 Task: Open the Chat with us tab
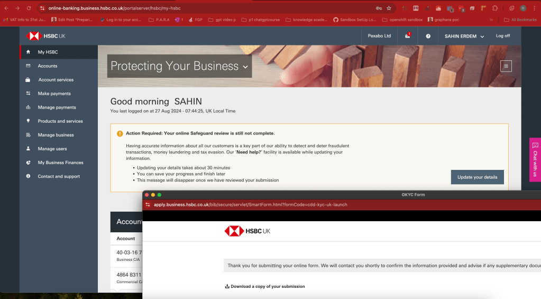pyautogui.click(x=535, y=159)
